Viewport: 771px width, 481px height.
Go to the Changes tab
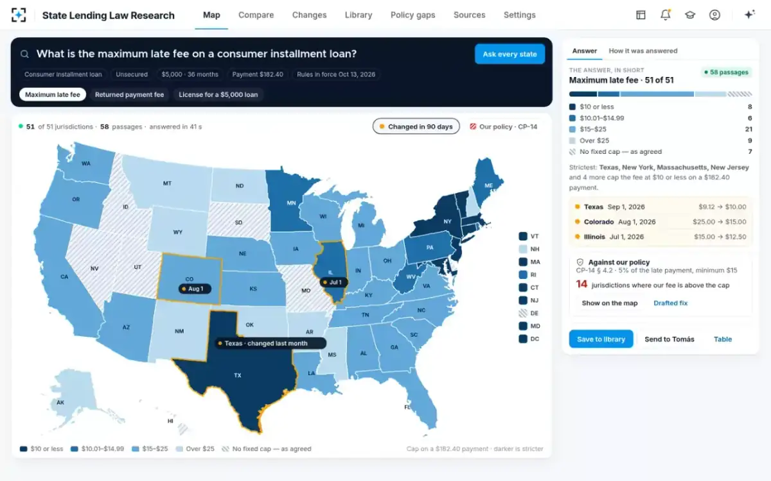coord(310,15)
